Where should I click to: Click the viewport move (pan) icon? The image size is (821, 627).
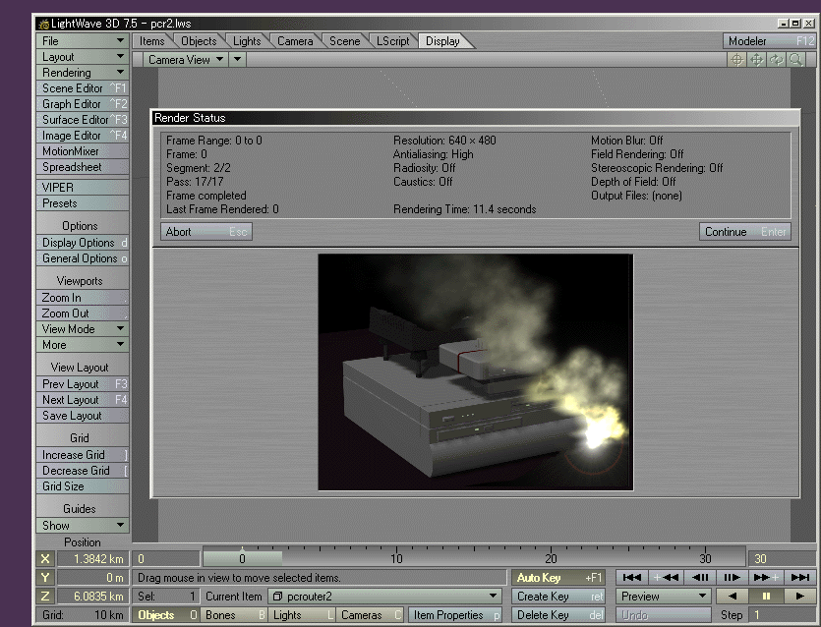(756, 60)
